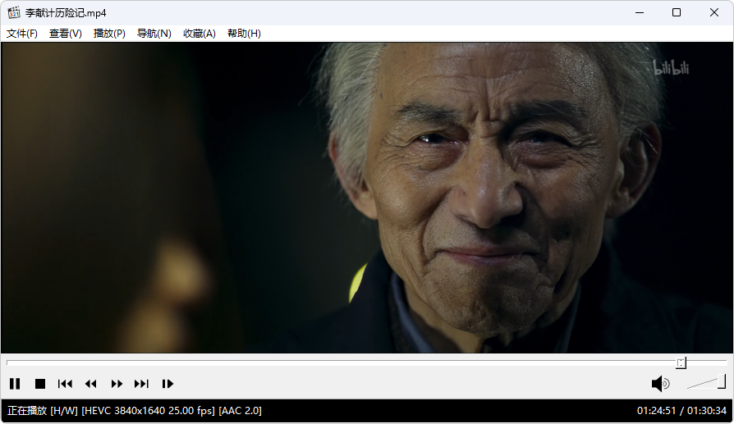Open the 查看(V) menu
This screenshot has height=424, width=734.
(x=66, y=34)
